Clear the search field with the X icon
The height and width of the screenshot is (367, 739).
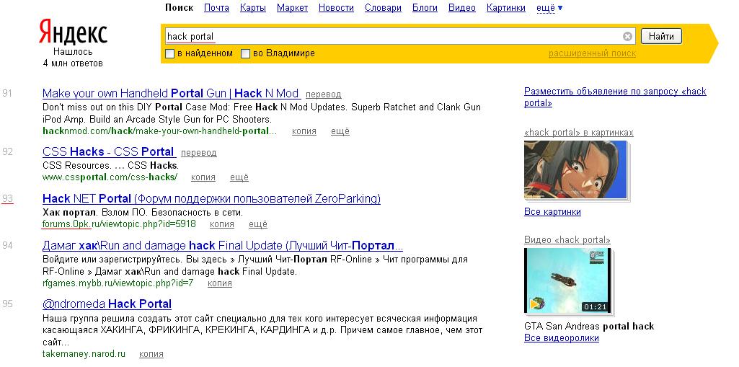627,36
